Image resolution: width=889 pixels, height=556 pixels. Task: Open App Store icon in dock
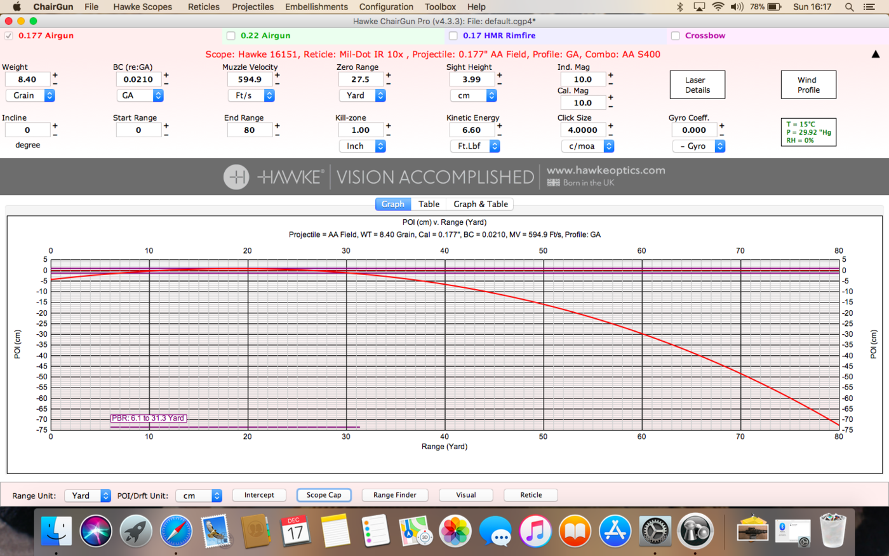615,531
